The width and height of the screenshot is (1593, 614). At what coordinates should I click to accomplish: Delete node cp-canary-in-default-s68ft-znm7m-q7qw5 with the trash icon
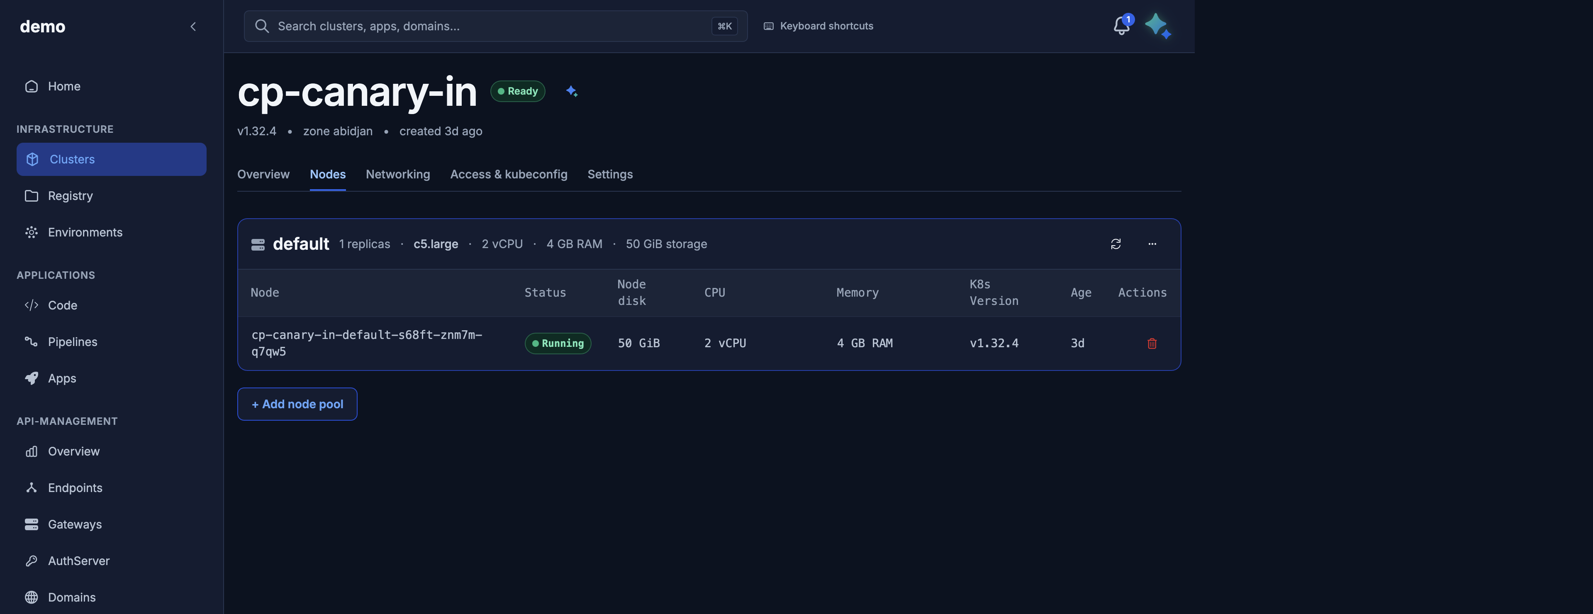tap(1152, 343)
